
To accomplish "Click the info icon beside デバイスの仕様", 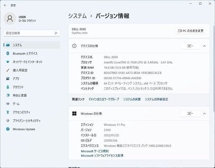I will (74, 46).
